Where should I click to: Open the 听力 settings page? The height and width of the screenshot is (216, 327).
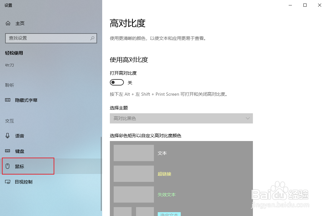(10, 65)
